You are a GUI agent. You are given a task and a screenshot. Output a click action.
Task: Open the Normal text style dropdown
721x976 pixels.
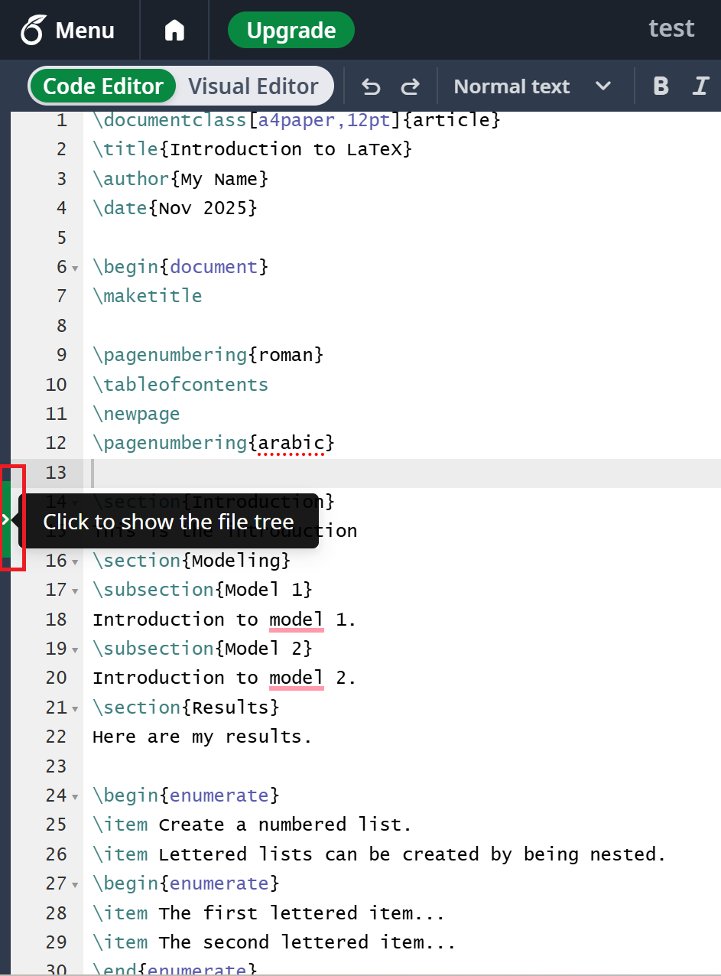coord(532,86)
